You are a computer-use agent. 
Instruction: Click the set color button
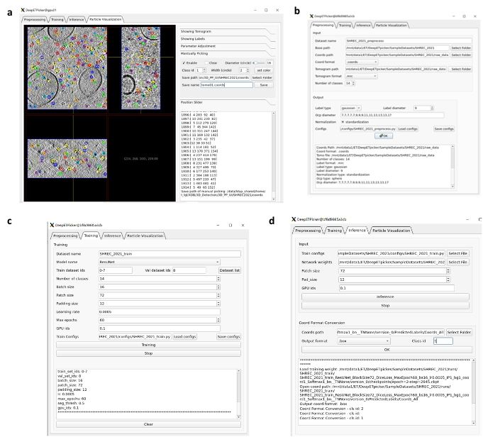262,70
